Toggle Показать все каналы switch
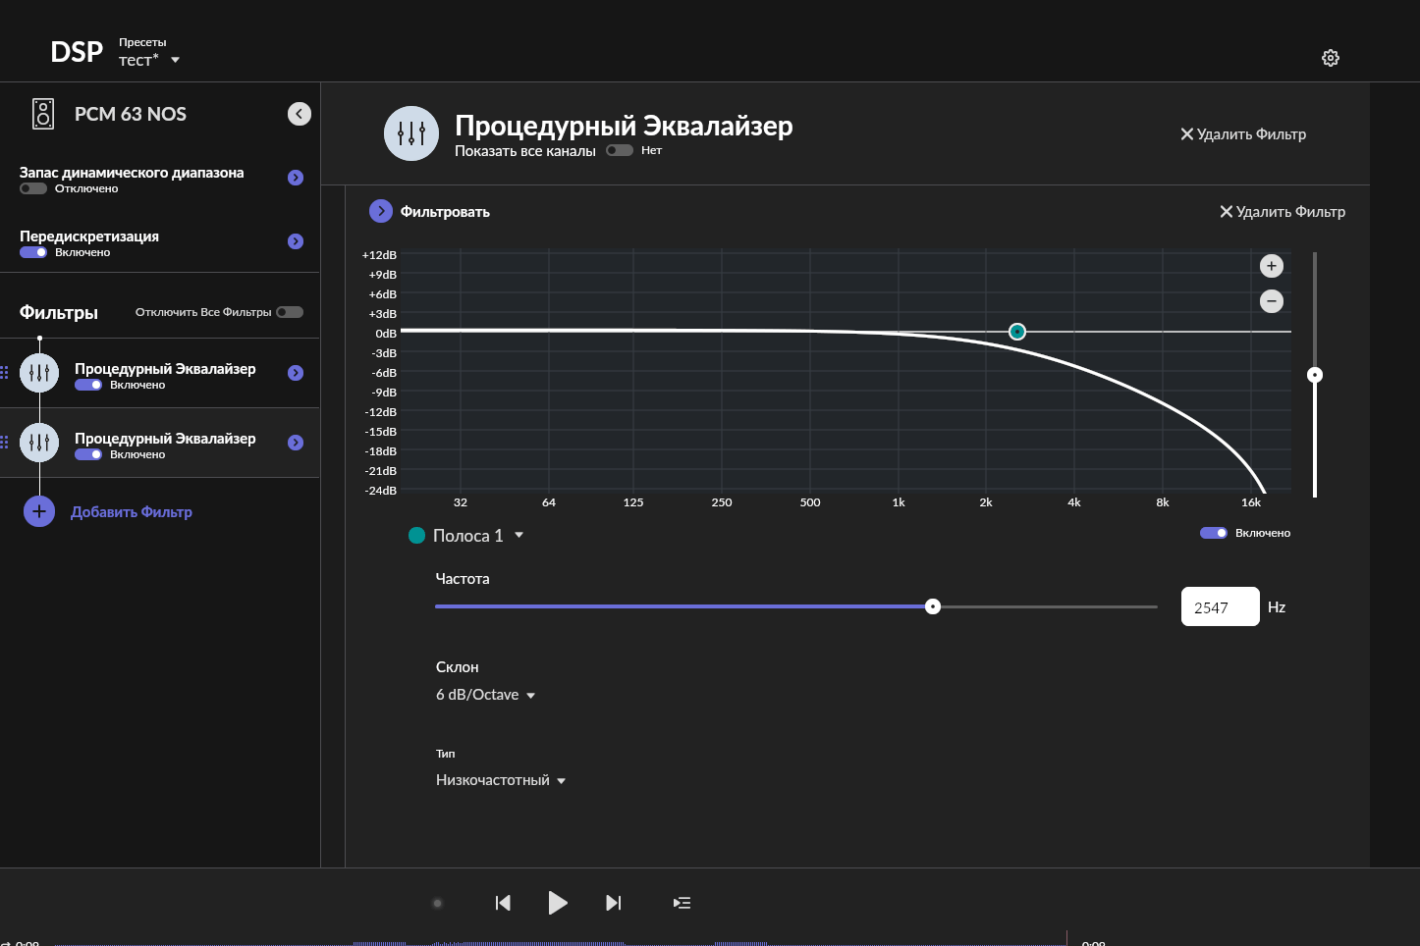The height and width of the screenshot is (946, 1420). (x=620, y=150)
